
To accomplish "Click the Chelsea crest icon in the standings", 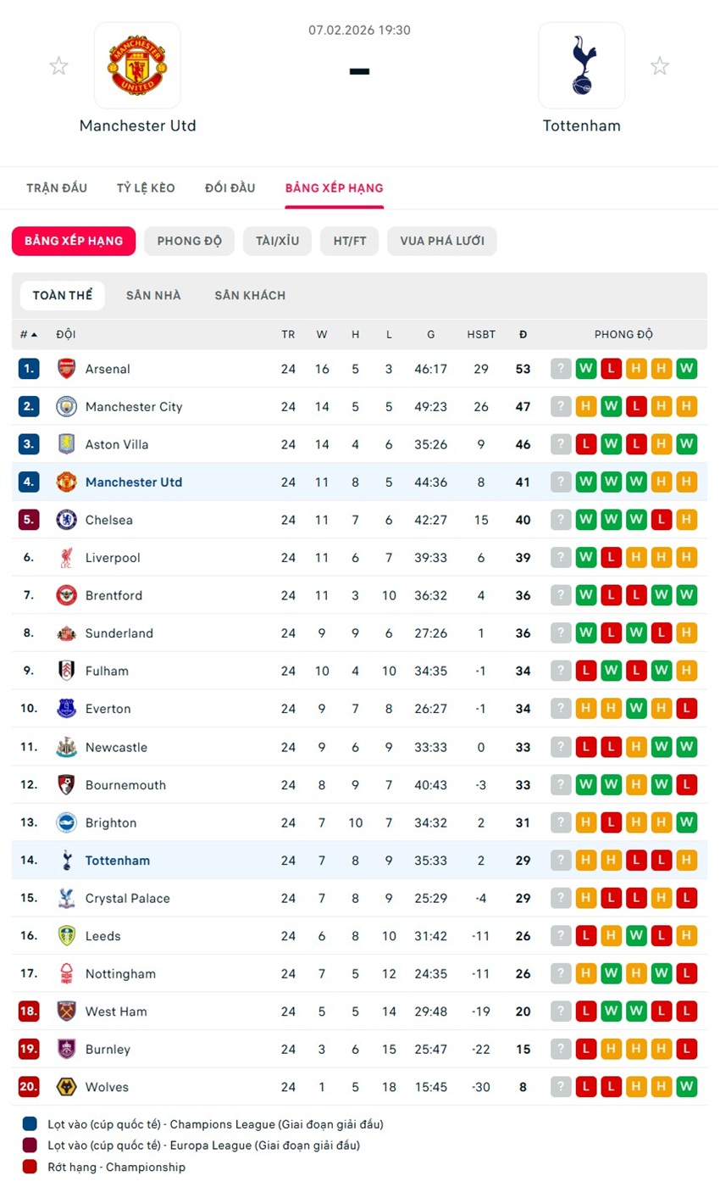I will [x=66, y=520].
